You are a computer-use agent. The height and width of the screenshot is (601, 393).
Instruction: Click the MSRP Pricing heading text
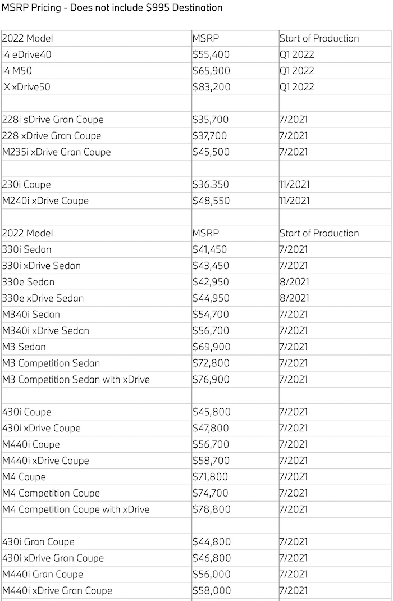[112, 8]
